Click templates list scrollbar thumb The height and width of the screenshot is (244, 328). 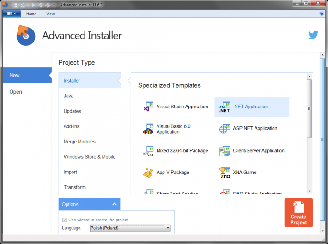[310, 109]
